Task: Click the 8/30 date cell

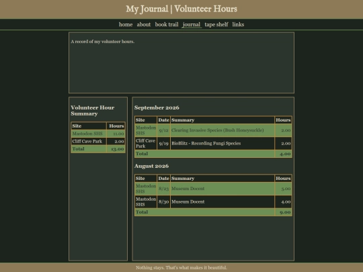Action: [163, 201]
